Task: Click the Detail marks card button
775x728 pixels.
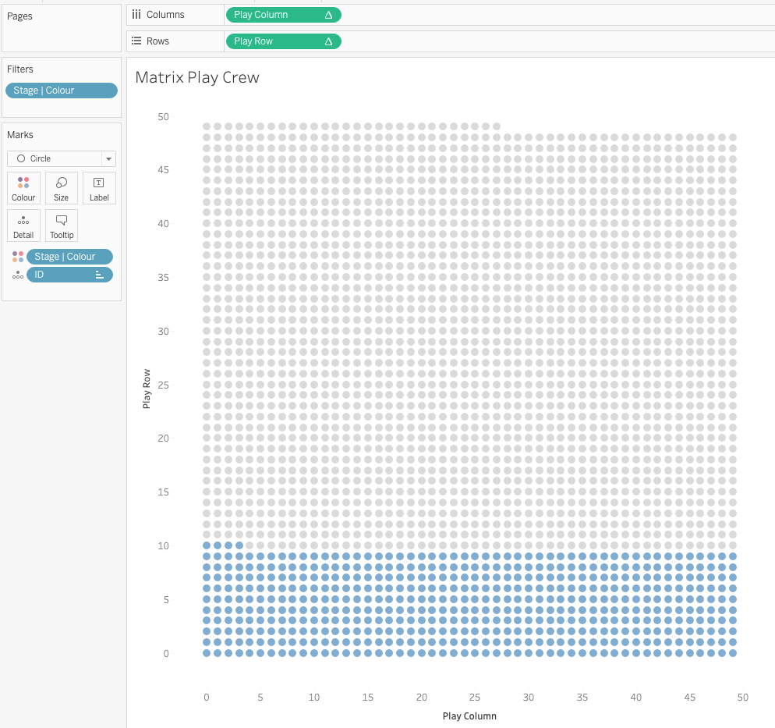Action: pyautogui.click(x=23, y=226)
